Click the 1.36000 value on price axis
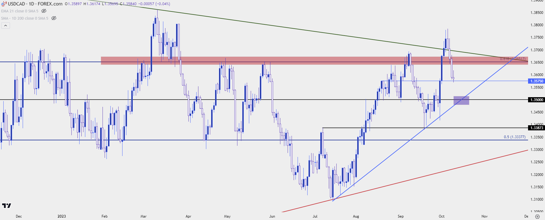The width and height of the screenshot is (545, 220). (x=537, y=75)
